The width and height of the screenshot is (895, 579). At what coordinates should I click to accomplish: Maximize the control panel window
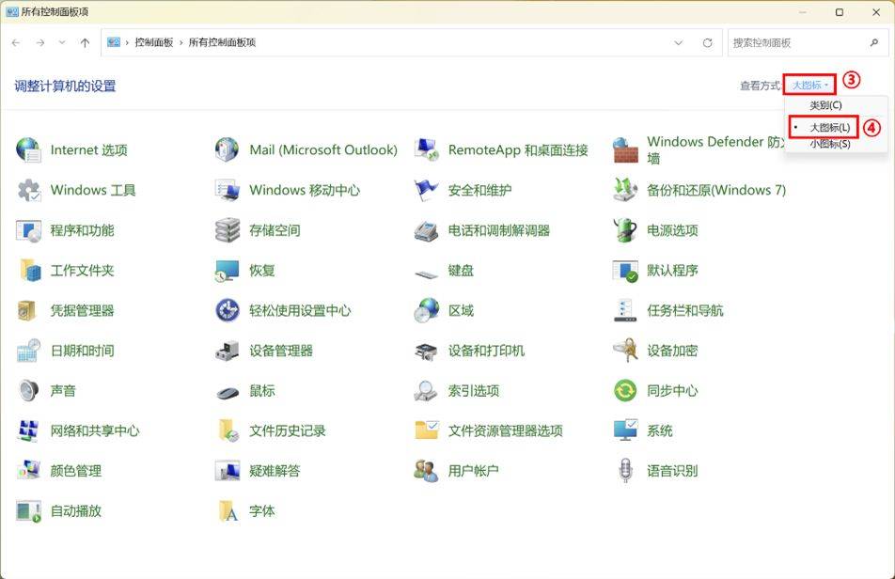click(x=839, y=12)
